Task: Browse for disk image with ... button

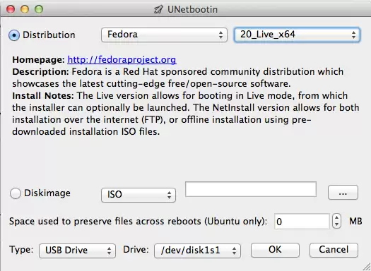Action: click(343, 193)
